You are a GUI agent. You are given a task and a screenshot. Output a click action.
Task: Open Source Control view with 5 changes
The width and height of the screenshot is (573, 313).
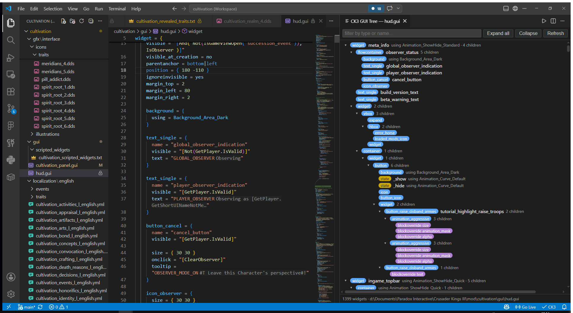(11, 108)
